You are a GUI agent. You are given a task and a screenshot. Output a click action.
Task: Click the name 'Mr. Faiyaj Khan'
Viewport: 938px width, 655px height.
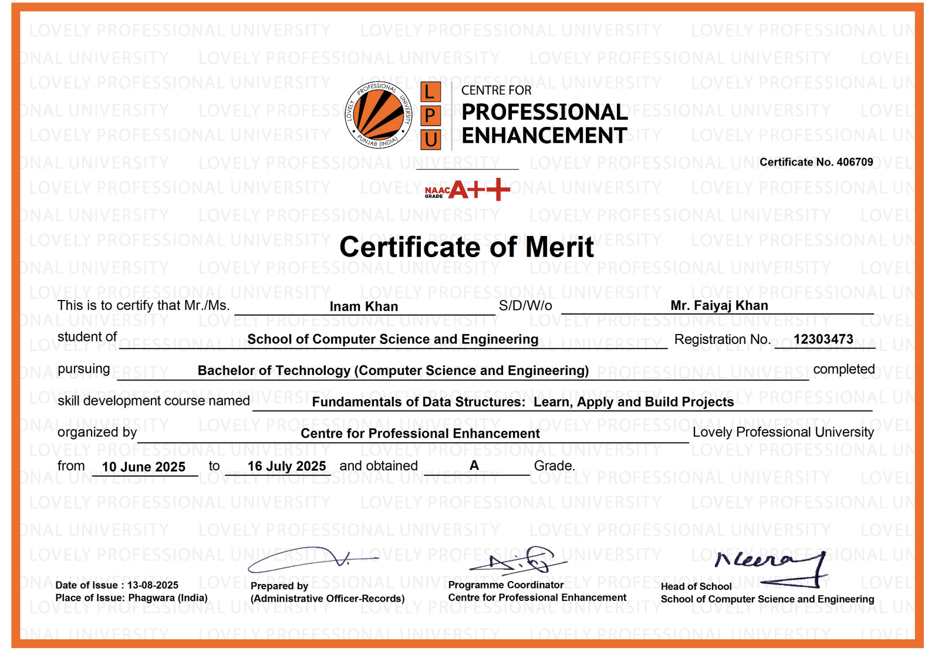(x=719, y=305)
